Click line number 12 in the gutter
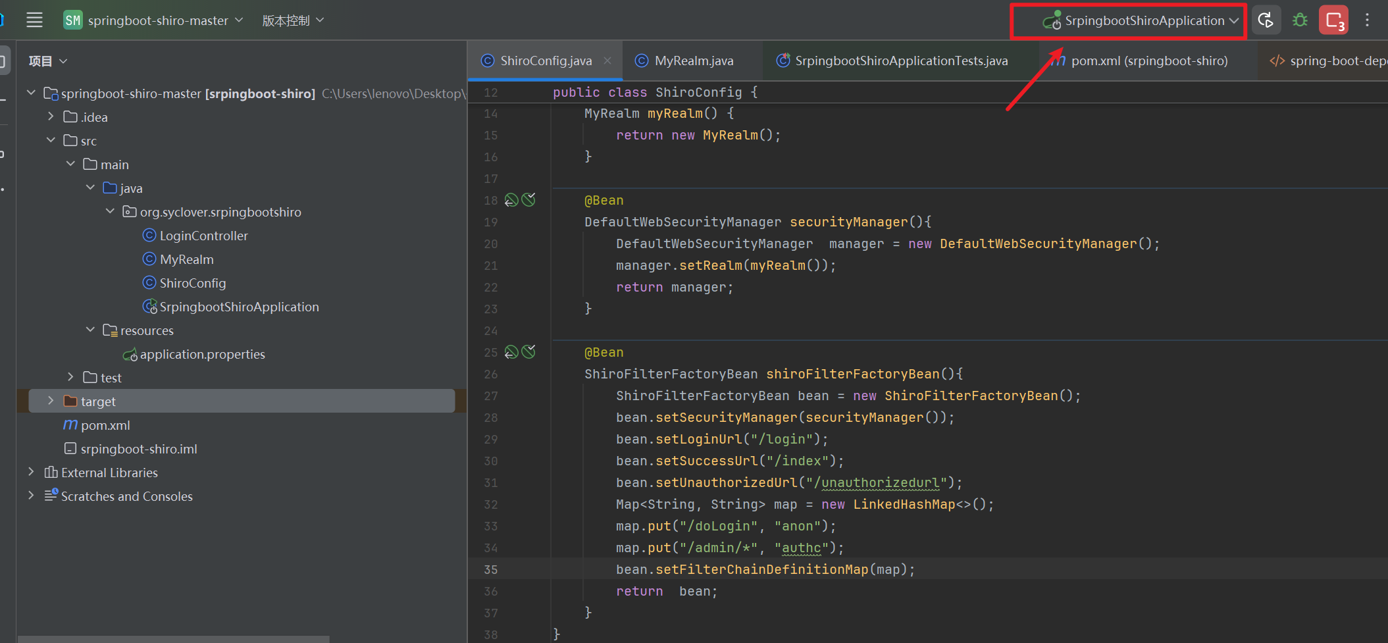The width and height of the screenshot is (1388, 643). 491,92
